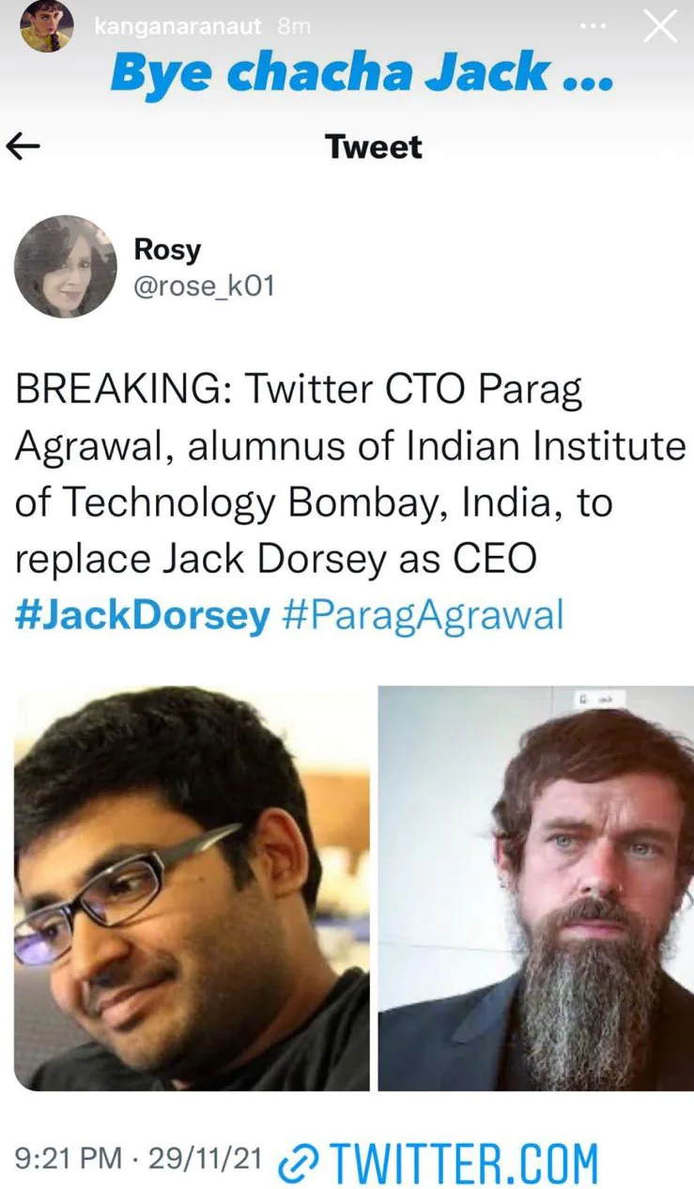Tap the "Bye chacha Jack" caption
This screenshot has width=694, height=1189.
point(362,72)
